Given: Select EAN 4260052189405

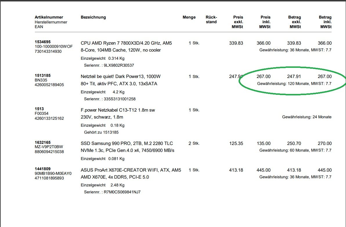Looking at the screenshot, I should [x=49, y=85].
